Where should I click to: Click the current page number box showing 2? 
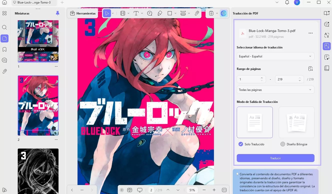pyautogui.click(x=151, y=190)
